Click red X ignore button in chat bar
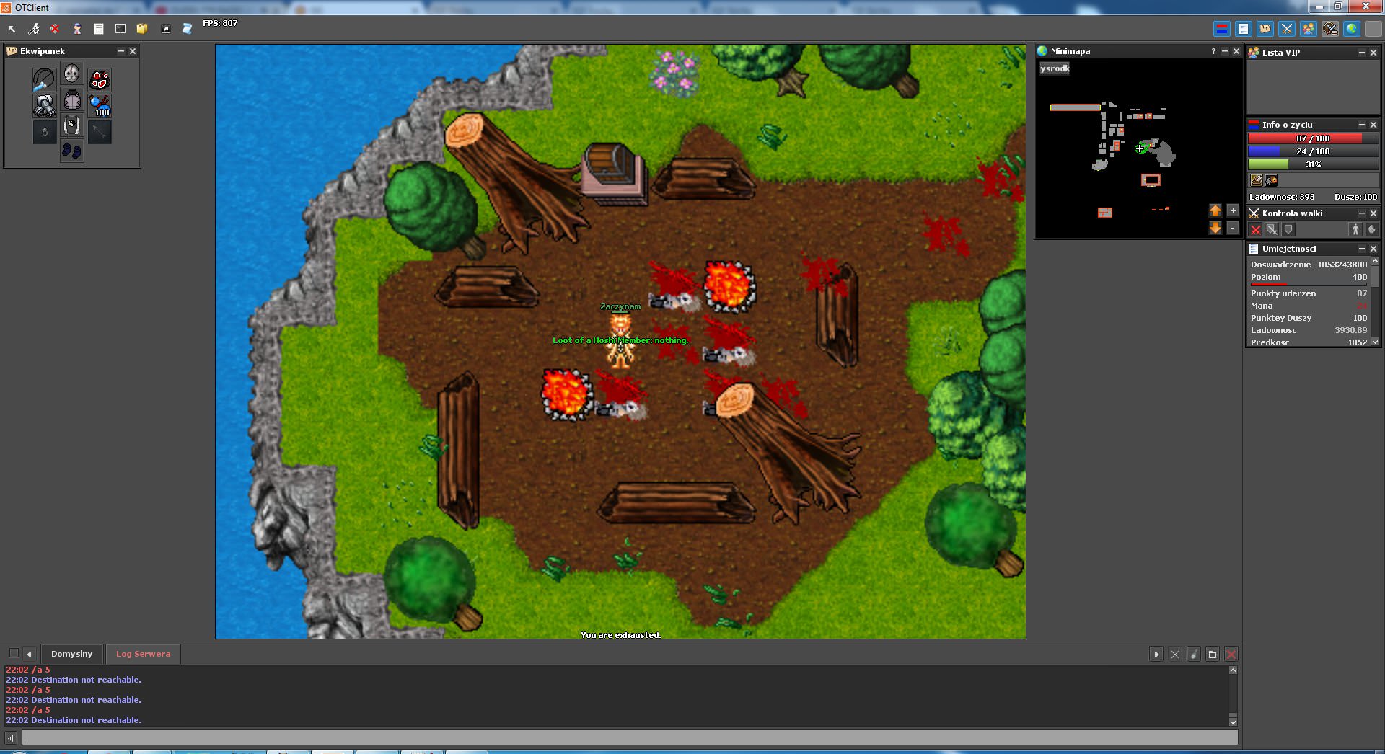This screenshot has width=1385, height=754. coord(1231,655)
